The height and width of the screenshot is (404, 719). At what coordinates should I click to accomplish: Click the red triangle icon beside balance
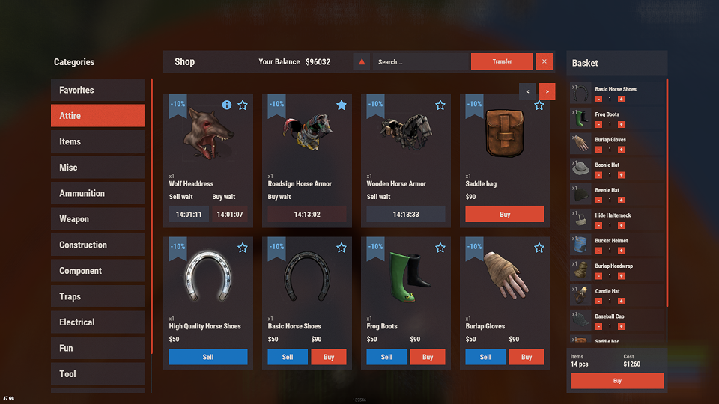pos(362,61)
